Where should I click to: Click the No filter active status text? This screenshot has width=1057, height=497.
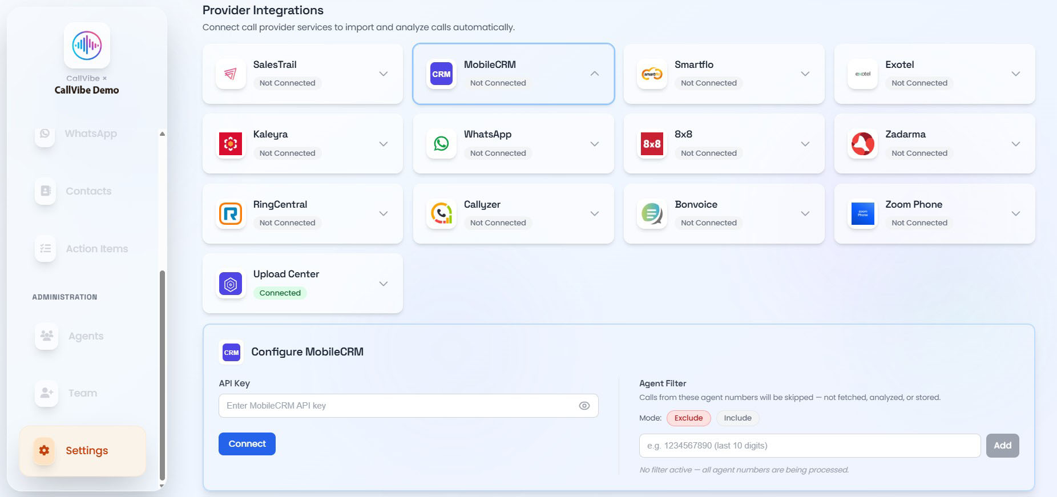coord(744,470)
